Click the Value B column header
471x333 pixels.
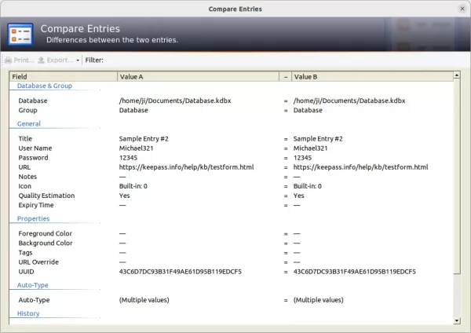click(x=372, y=77)
